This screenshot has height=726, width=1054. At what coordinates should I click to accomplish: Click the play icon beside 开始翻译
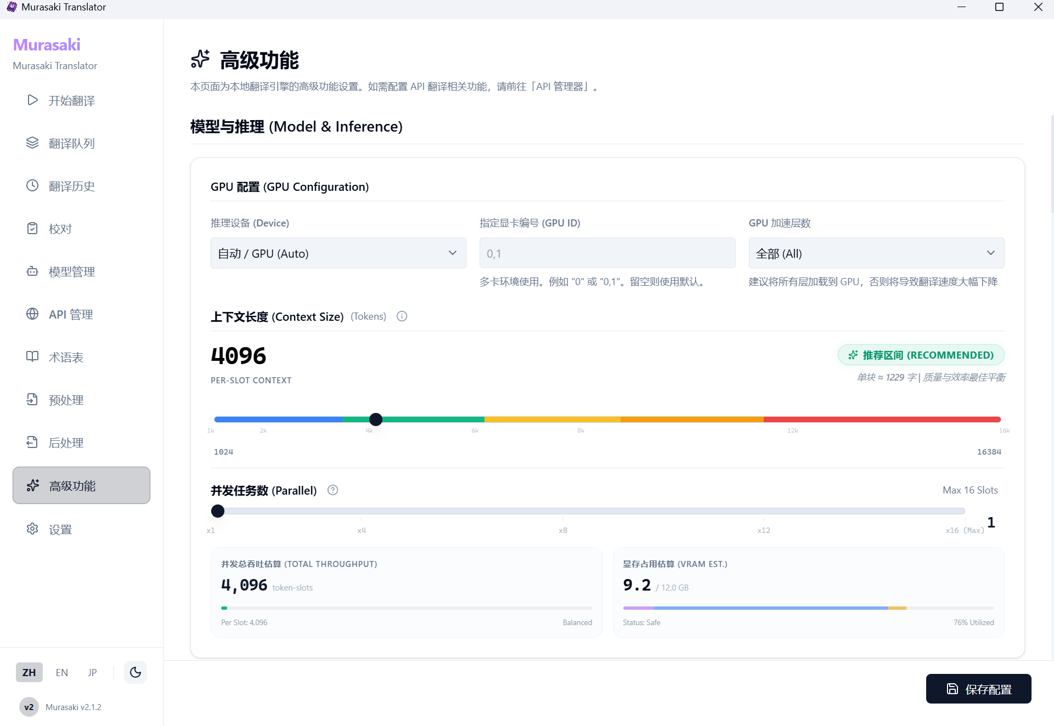click(x=32, y=100)
